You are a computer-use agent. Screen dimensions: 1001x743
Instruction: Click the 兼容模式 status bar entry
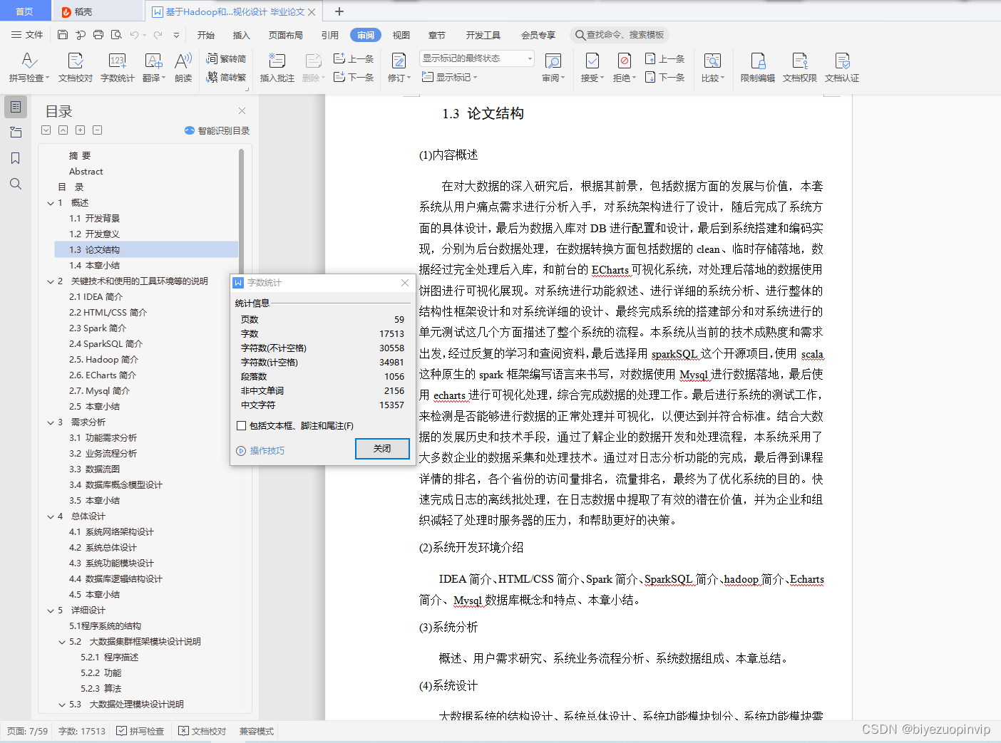257,731
